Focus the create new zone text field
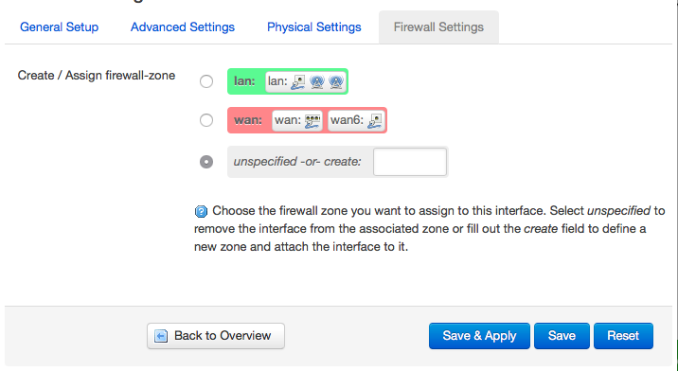 (410, 162)
